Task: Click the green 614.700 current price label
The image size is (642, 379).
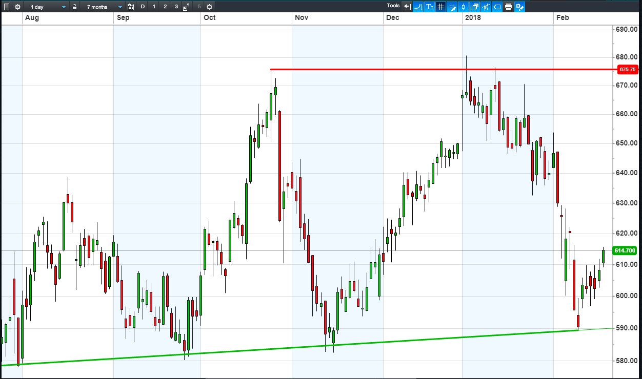Action: point(625,250)
